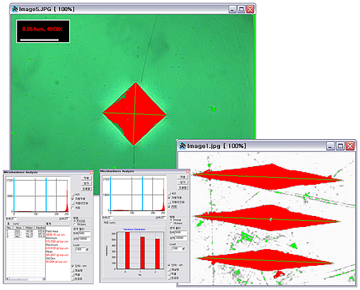This screenshot has width=360, height=290.
Task: Select Vickers method in the results-table dialog
Action: [75, 224]
